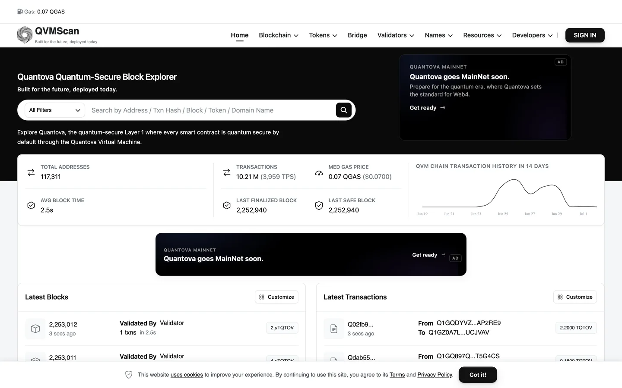
Task: Open block 2,253,011
Action: click(x=63, y=357)
